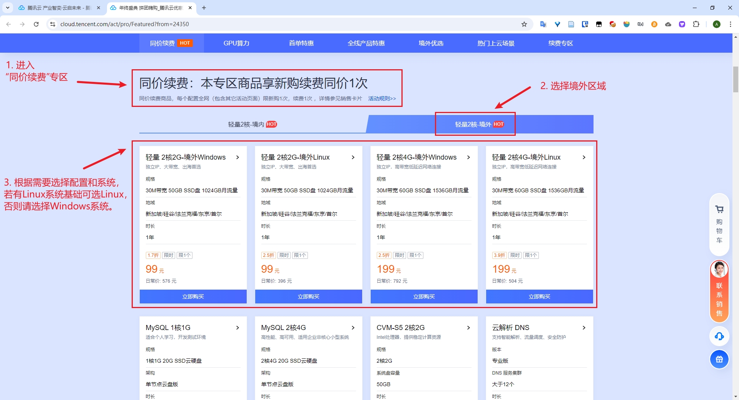The height and width of the screenshot is (400, 739).
Task: Switch to the 轻量2核-境内 tab
Action: (x=252, y=124)
